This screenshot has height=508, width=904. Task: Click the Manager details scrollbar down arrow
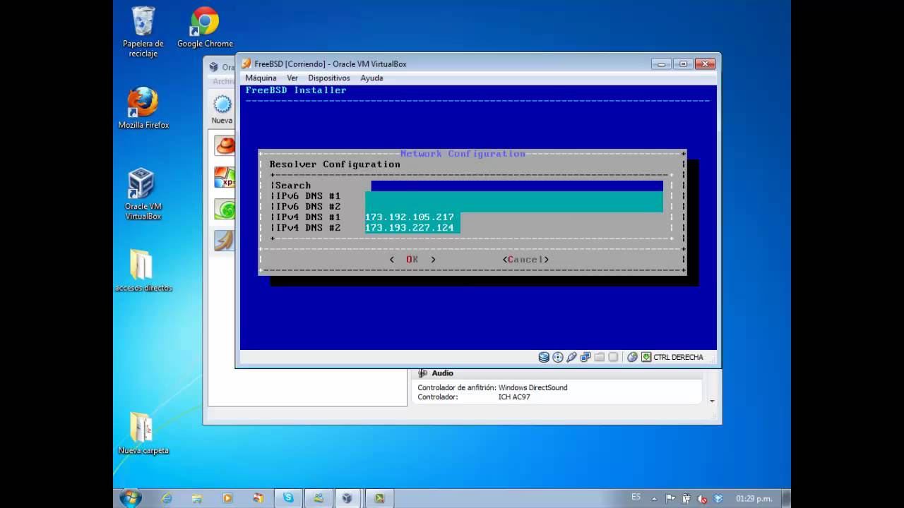point(712,401)
